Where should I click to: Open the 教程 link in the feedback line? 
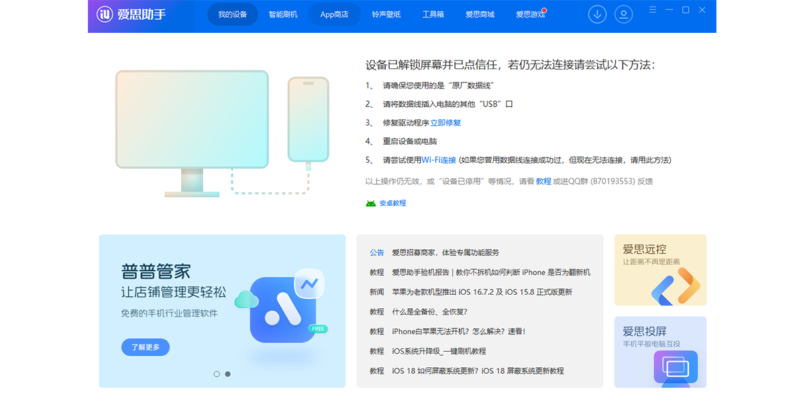pyautogui.click(x=543, y=181)
